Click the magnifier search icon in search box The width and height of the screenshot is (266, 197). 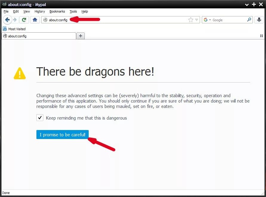(249, 20)
